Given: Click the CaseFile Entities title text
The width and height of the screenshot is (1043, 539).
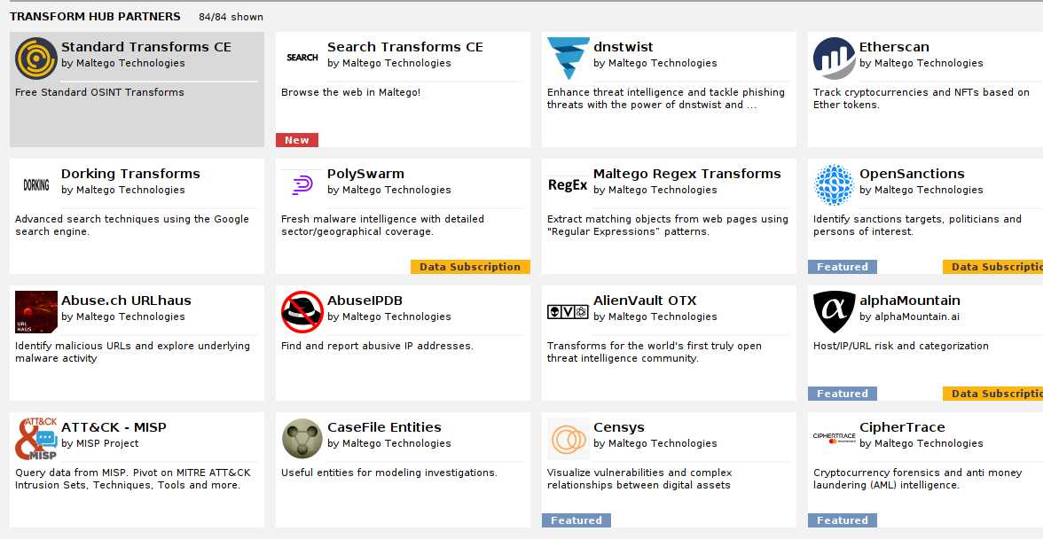Looking at the screenshot, I should (x=385, y=427).
